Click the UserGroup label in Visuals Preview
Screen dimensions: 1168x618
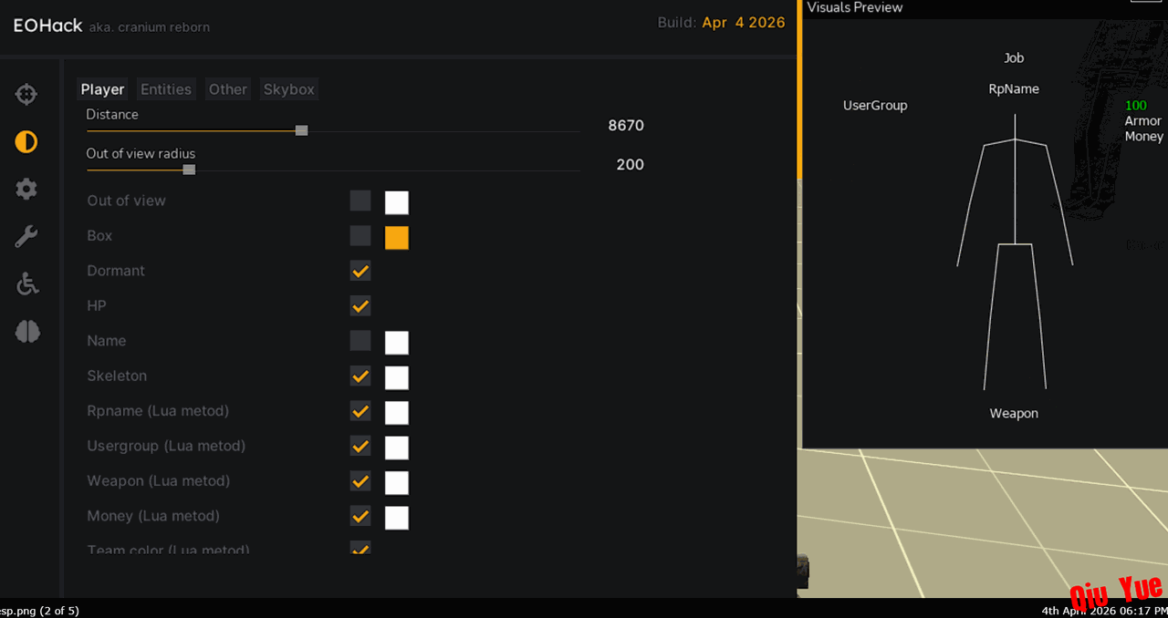coord(875,106)
